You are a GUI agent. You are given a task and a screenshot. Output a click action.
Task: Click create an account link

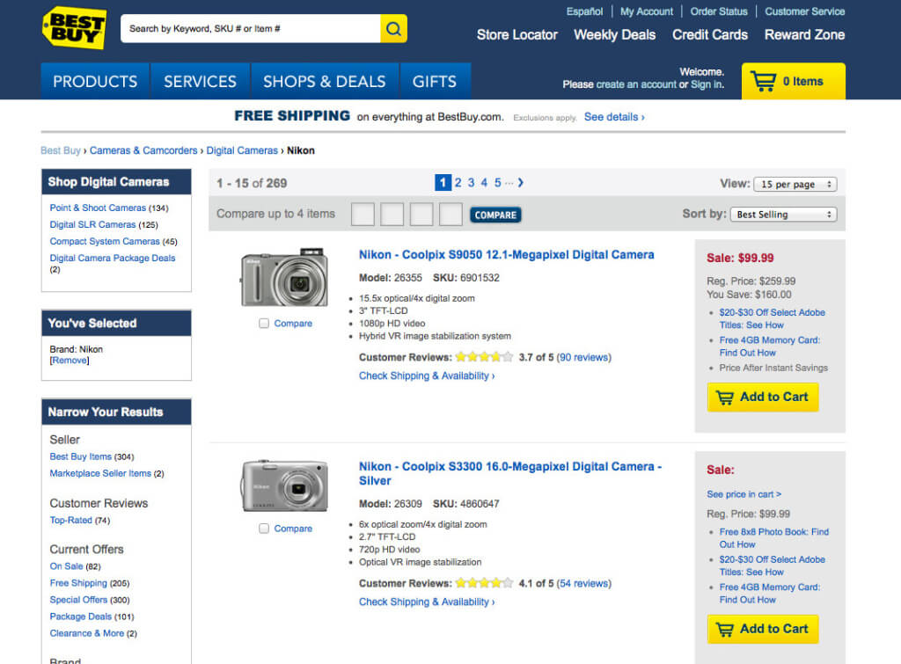[x=636, y=84]
